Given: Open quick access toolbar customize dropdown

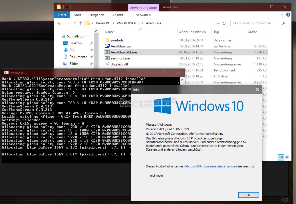Looking at the screenshot, I should pos(67,7).
